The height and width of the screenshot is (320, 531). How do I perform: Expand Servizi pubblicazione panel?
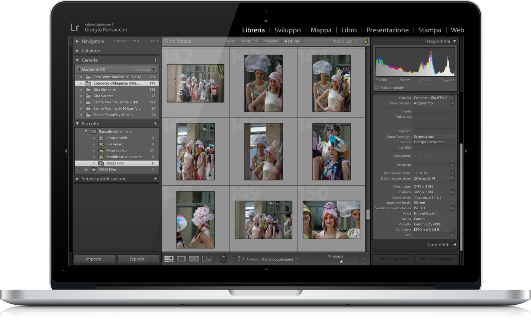pos(77,179)
